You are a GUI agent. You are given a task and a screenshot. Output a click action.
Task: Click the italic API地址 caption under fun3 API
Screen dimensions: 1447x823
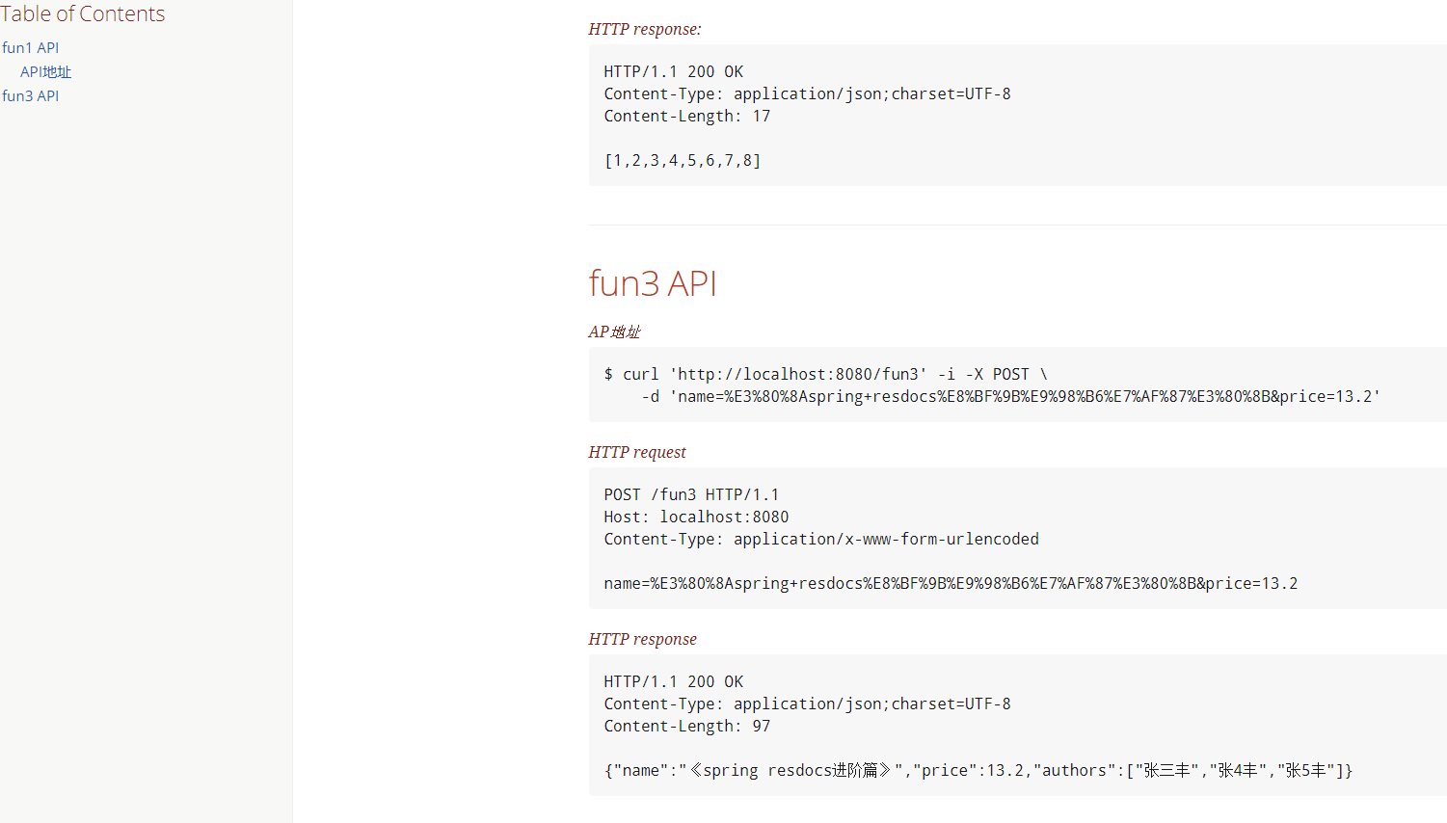614,332
